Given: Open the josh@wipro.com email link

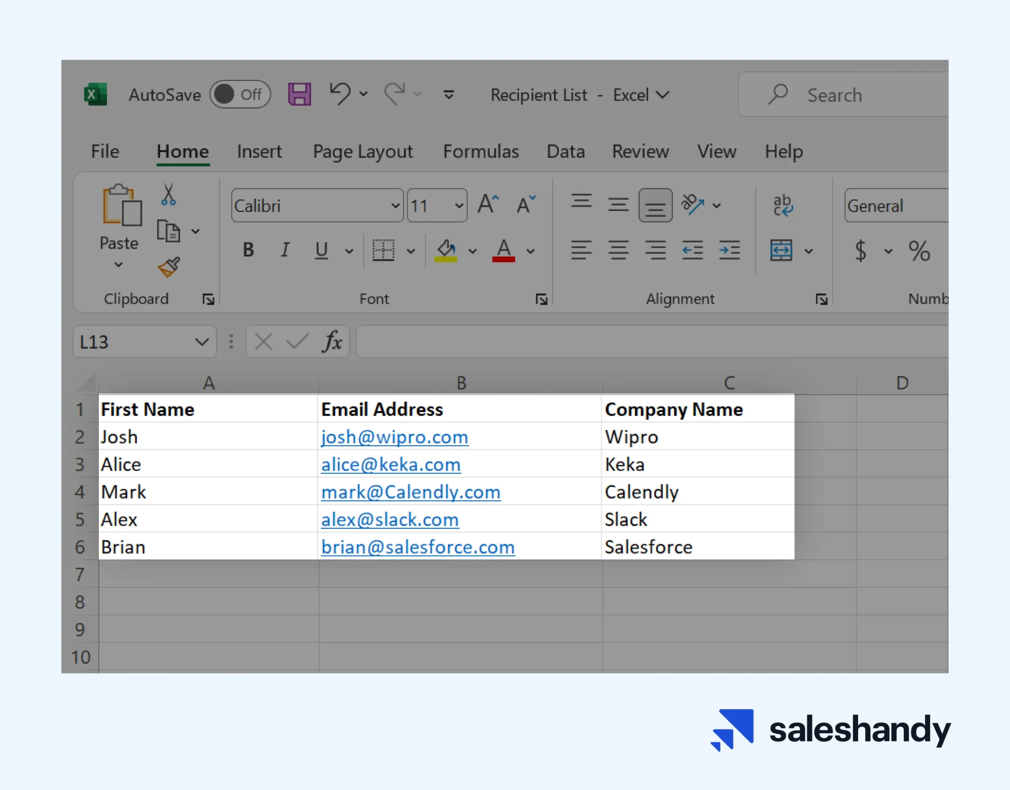Looking at the screenshot, I should [x=395, y=437].
